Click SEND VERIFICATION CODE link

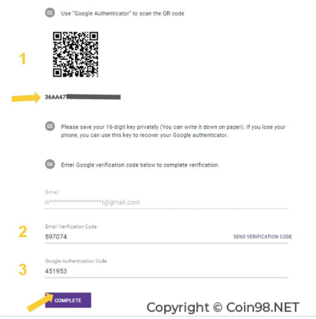[262, 236]
